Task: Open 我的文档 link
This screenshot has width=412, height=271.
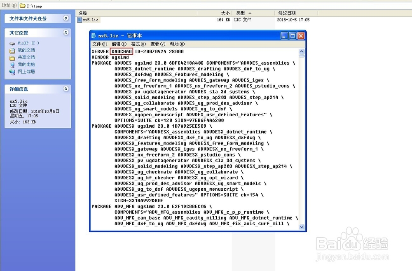Action: click(26, 50)
